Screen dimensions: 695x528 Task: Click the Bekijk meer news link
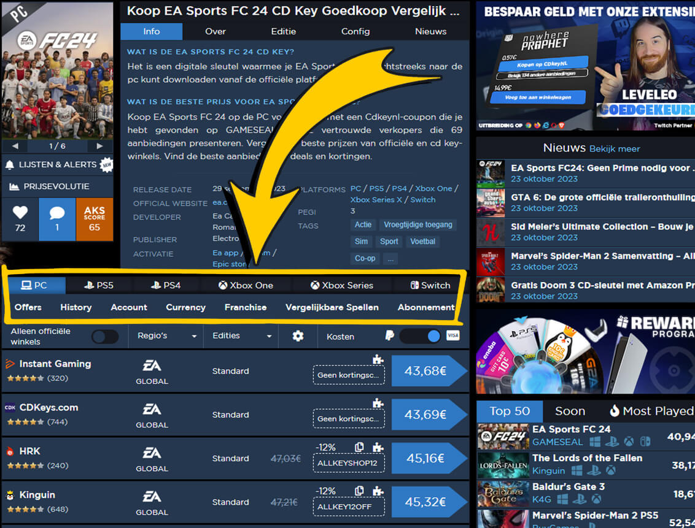[615, 148]
